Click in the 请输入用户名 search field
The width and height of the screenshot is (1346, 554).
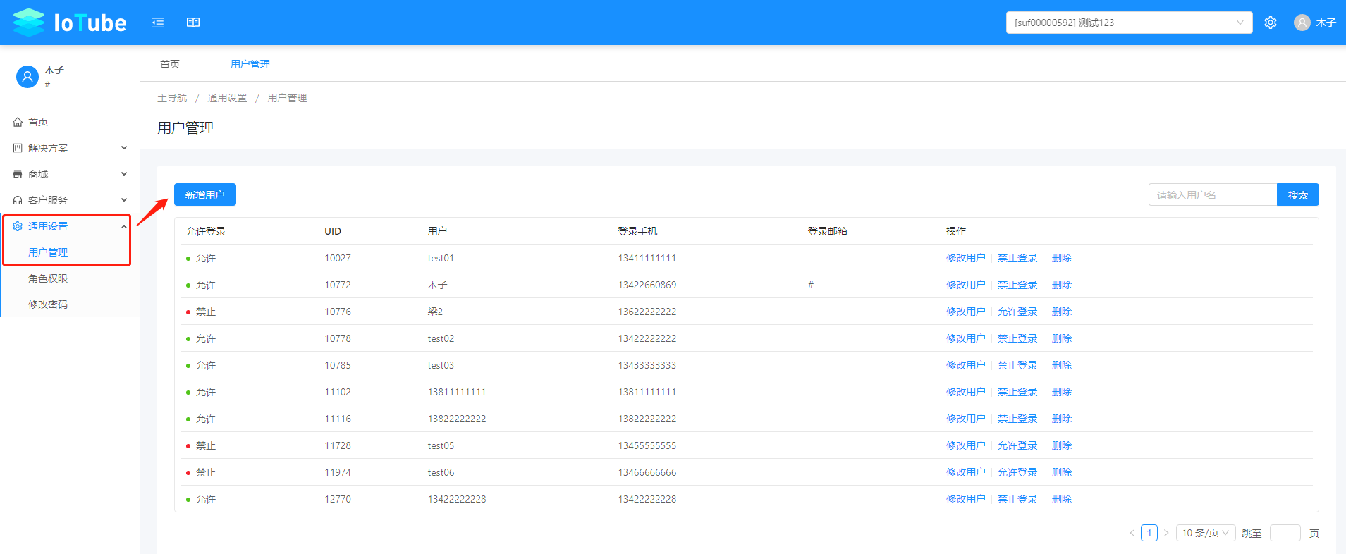pos(1213,195)
